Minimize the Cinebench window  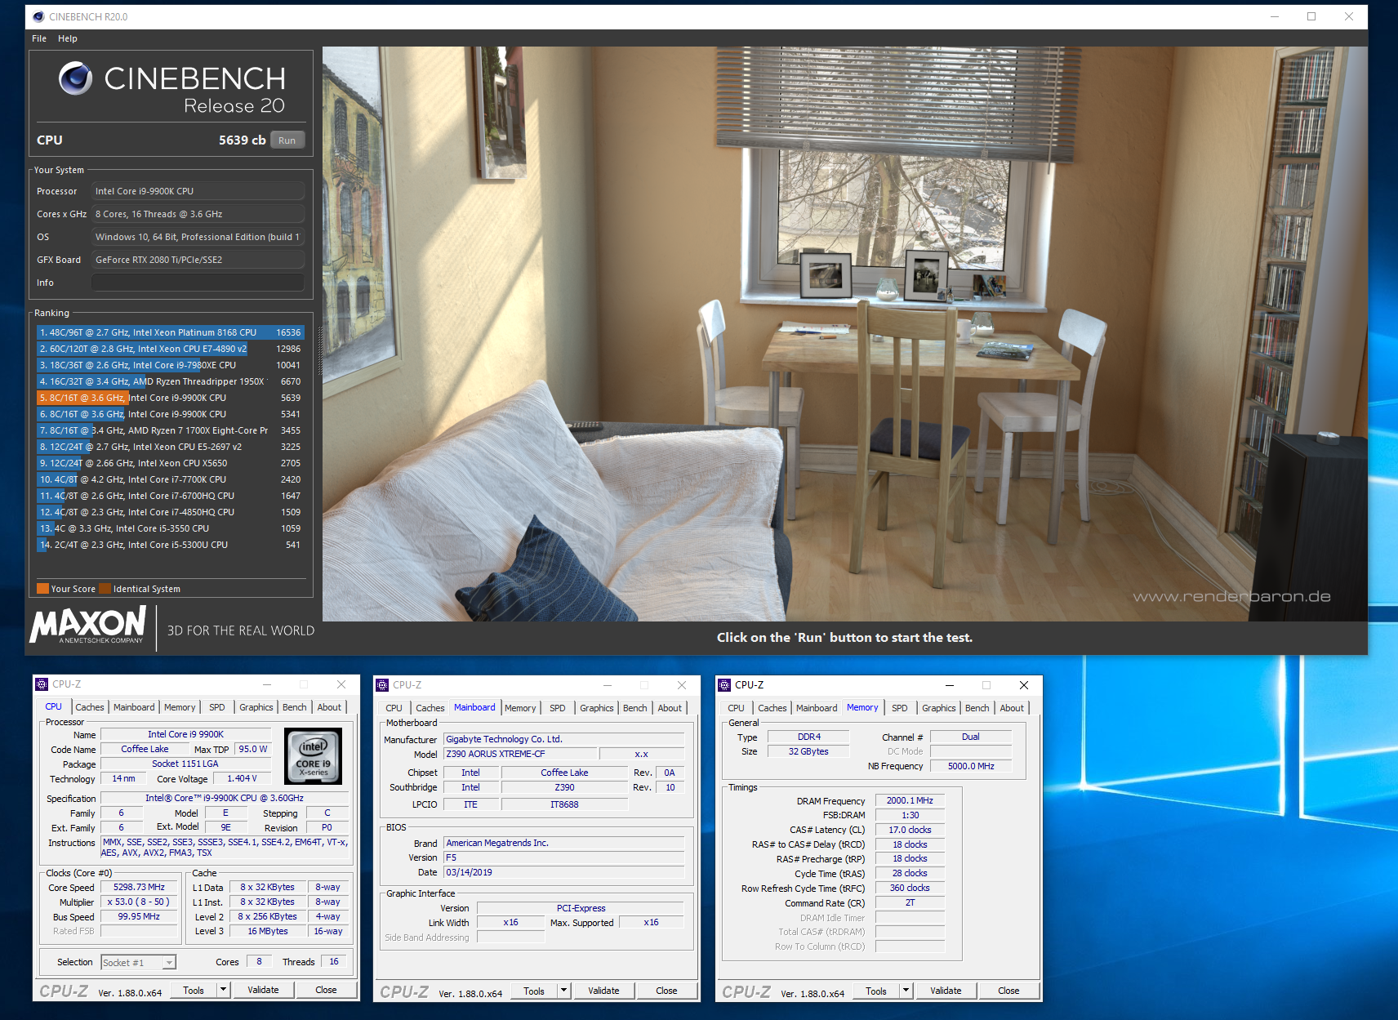tap(1275, 16)
